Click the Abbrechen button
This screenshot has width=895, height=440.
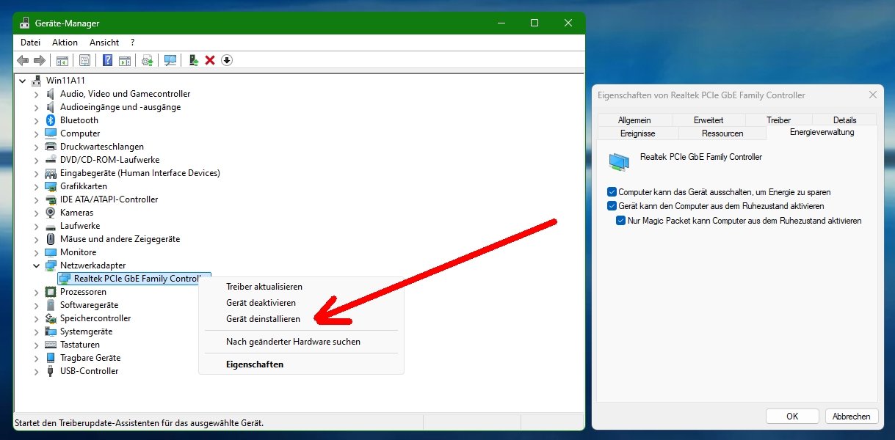pyautogui.click(x=852, y=417)
